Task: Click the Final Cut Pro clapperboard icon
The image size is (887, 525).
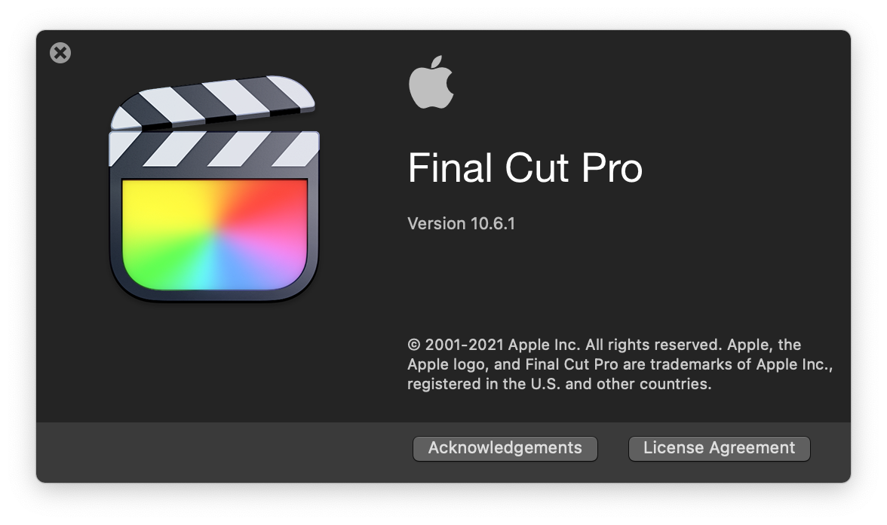Action: 214,188
